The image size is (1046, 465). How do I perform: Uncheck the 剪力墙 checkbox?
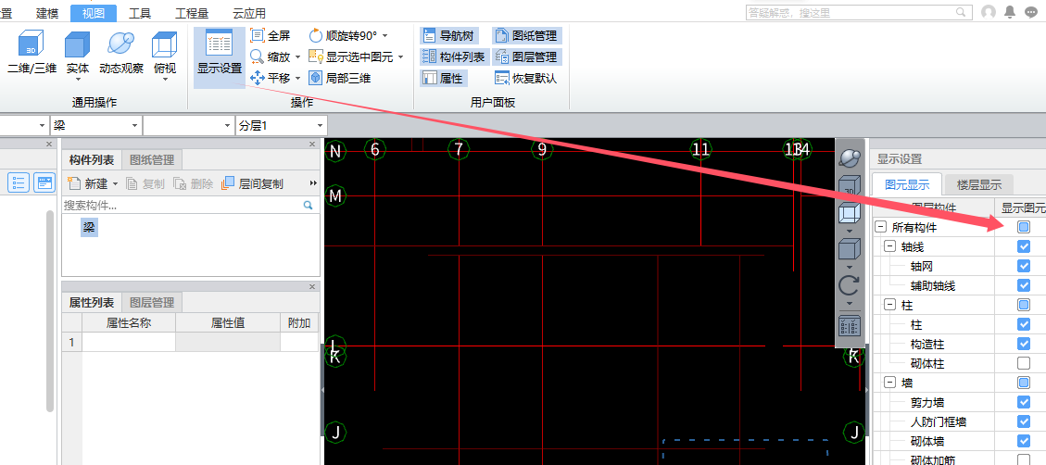[x=1024, y=402]
